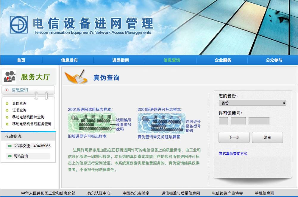
Task: Click the 下一步 button
Action: pos(234,137)
